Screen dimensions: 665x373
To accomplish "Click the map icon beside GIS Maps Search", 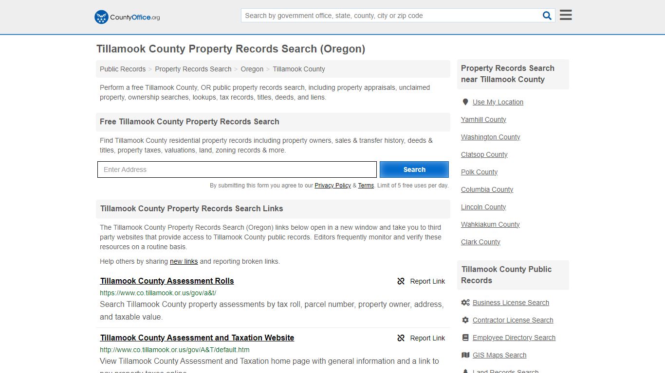I will 465,355.
